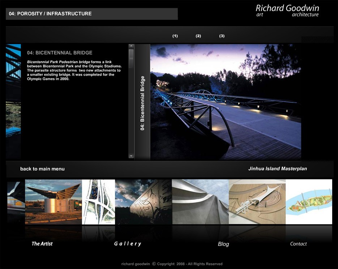Click the '04: BICENTENNIAL BRIDGE' heading
Viewport: 338px width, 269px height.
point(60,53)
